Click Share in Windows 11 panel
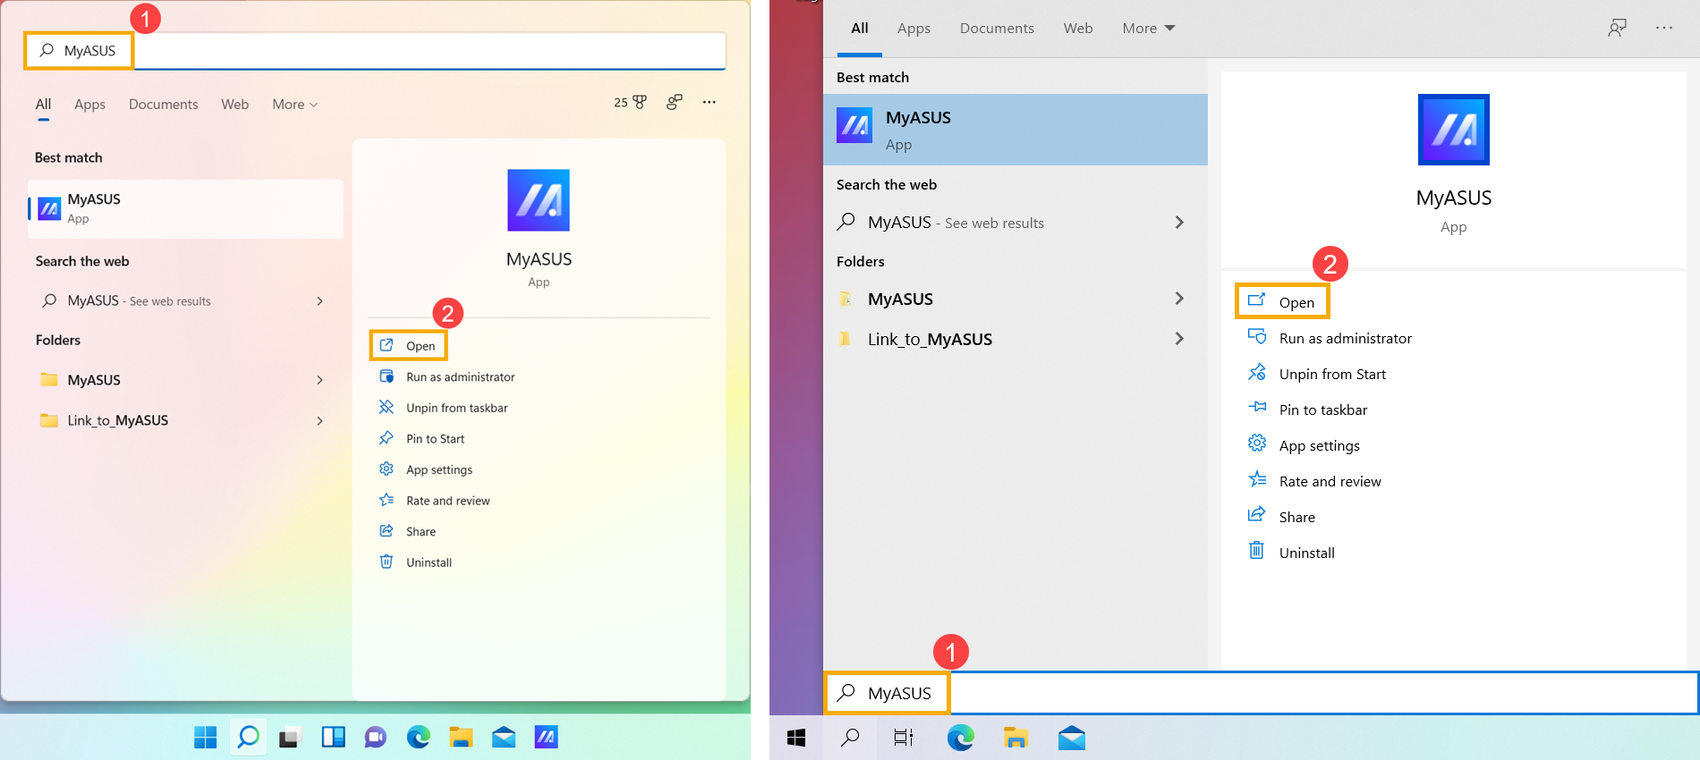 (408, 532)
